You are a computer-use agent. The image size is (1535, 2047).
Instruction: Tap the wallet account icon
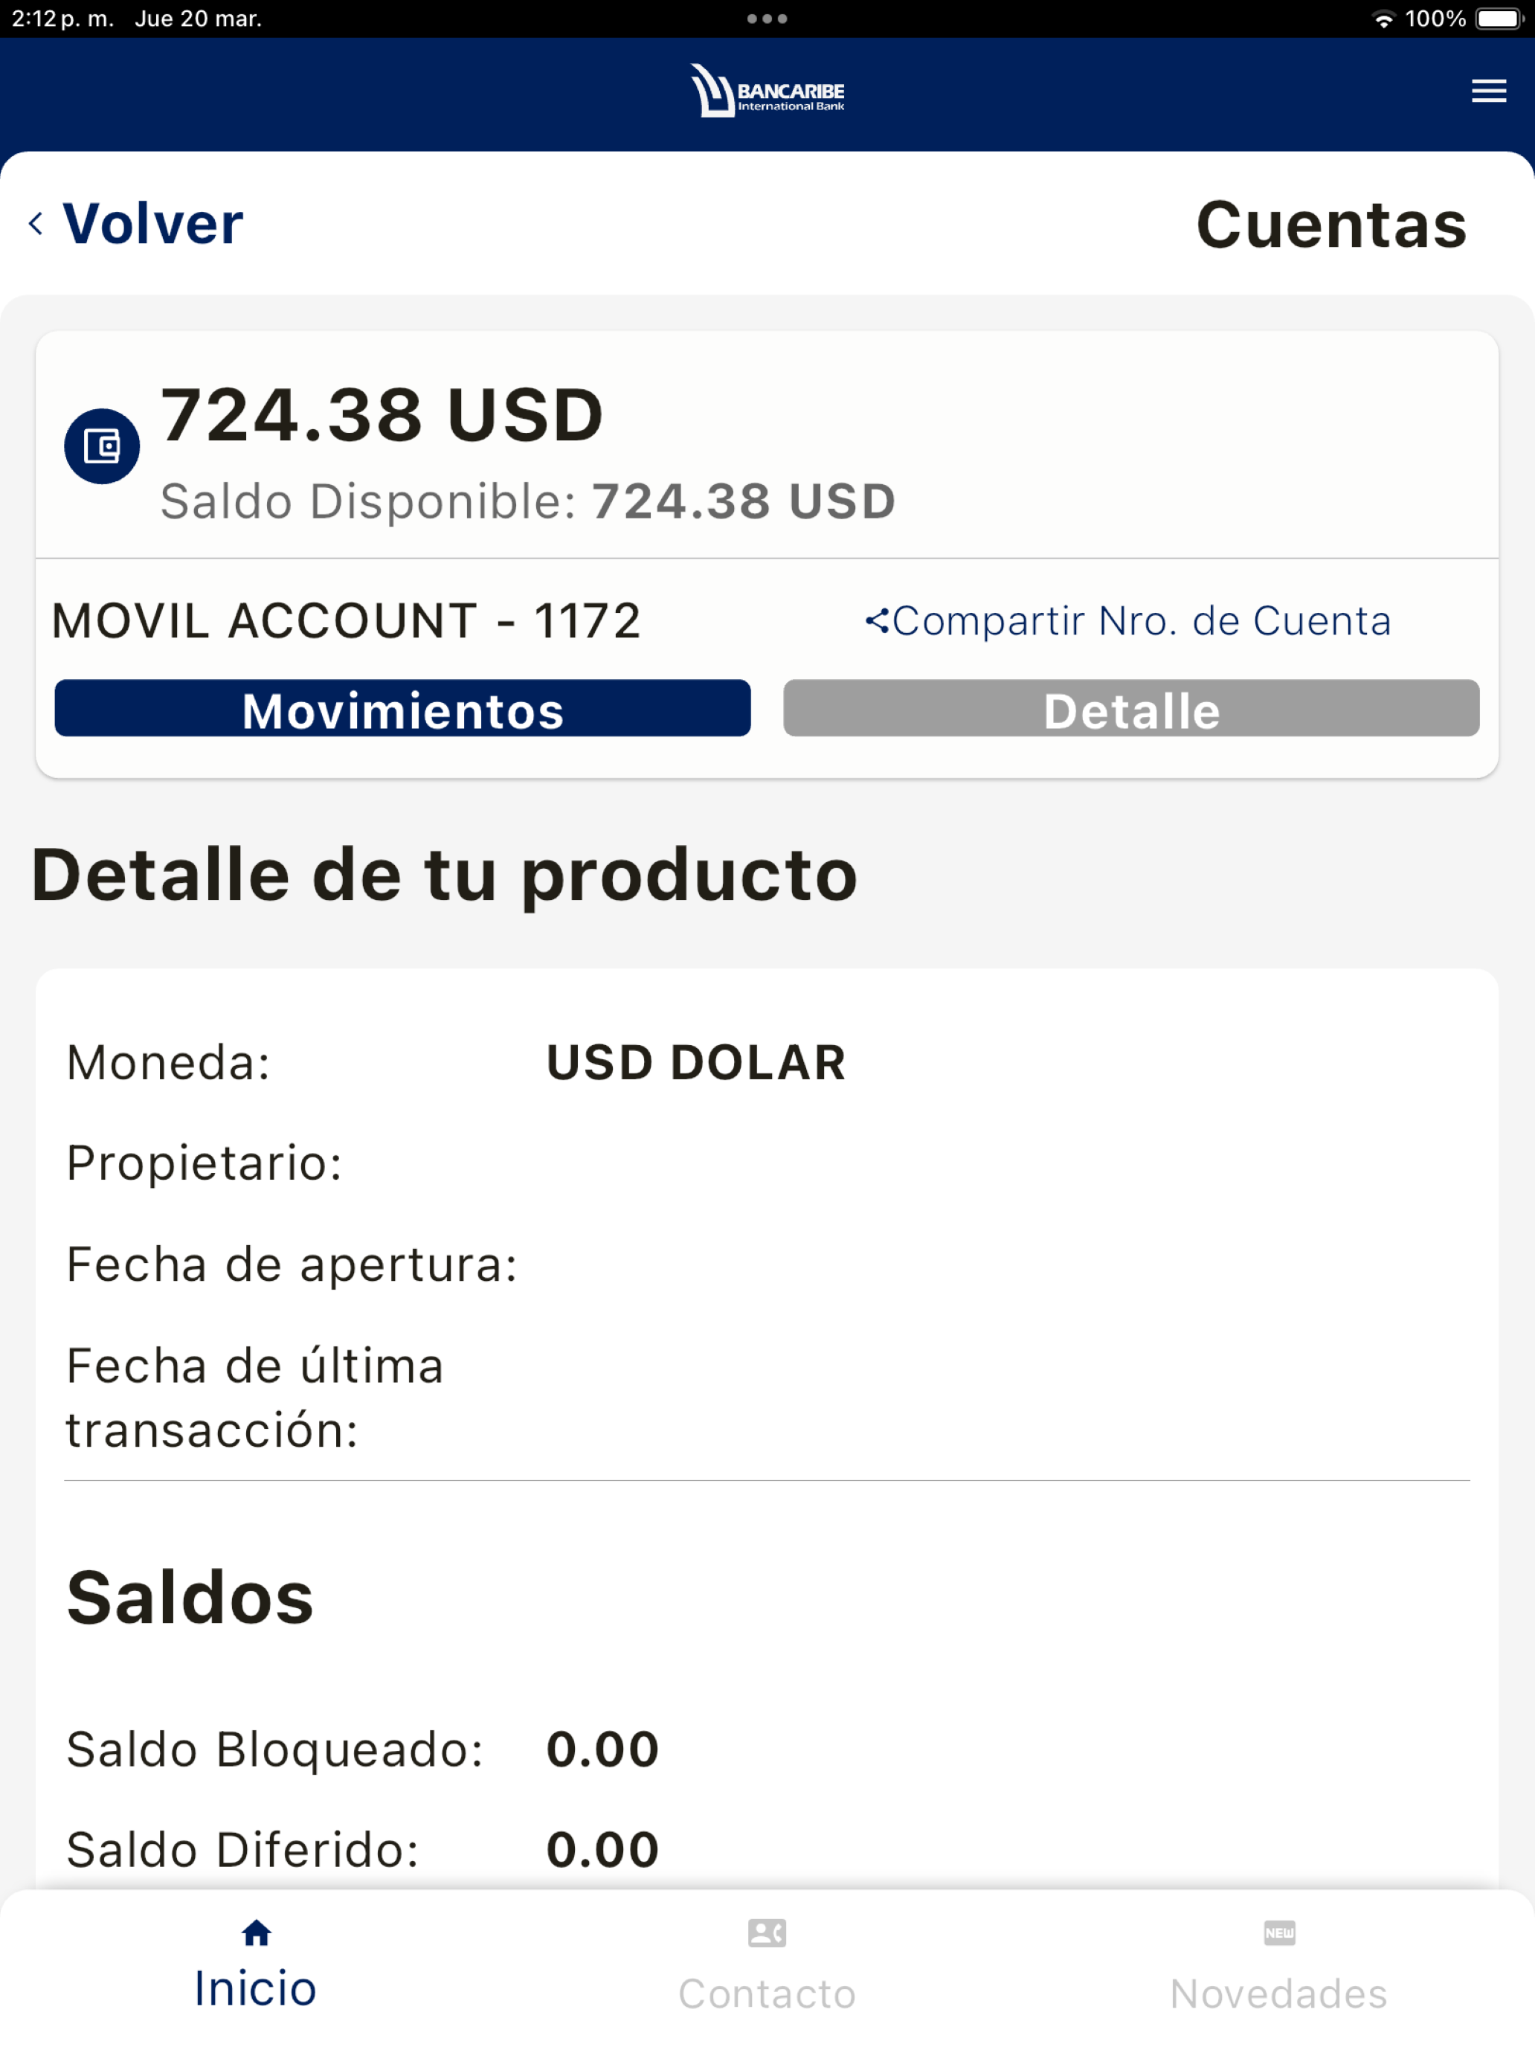pyautogui.click(x=102, y=446)
